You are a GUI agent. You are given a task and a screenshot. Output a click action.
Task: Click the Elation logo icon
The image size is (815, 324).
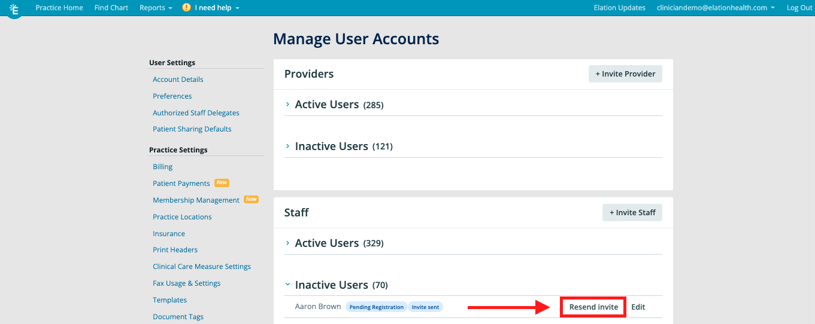pos(14,9)
